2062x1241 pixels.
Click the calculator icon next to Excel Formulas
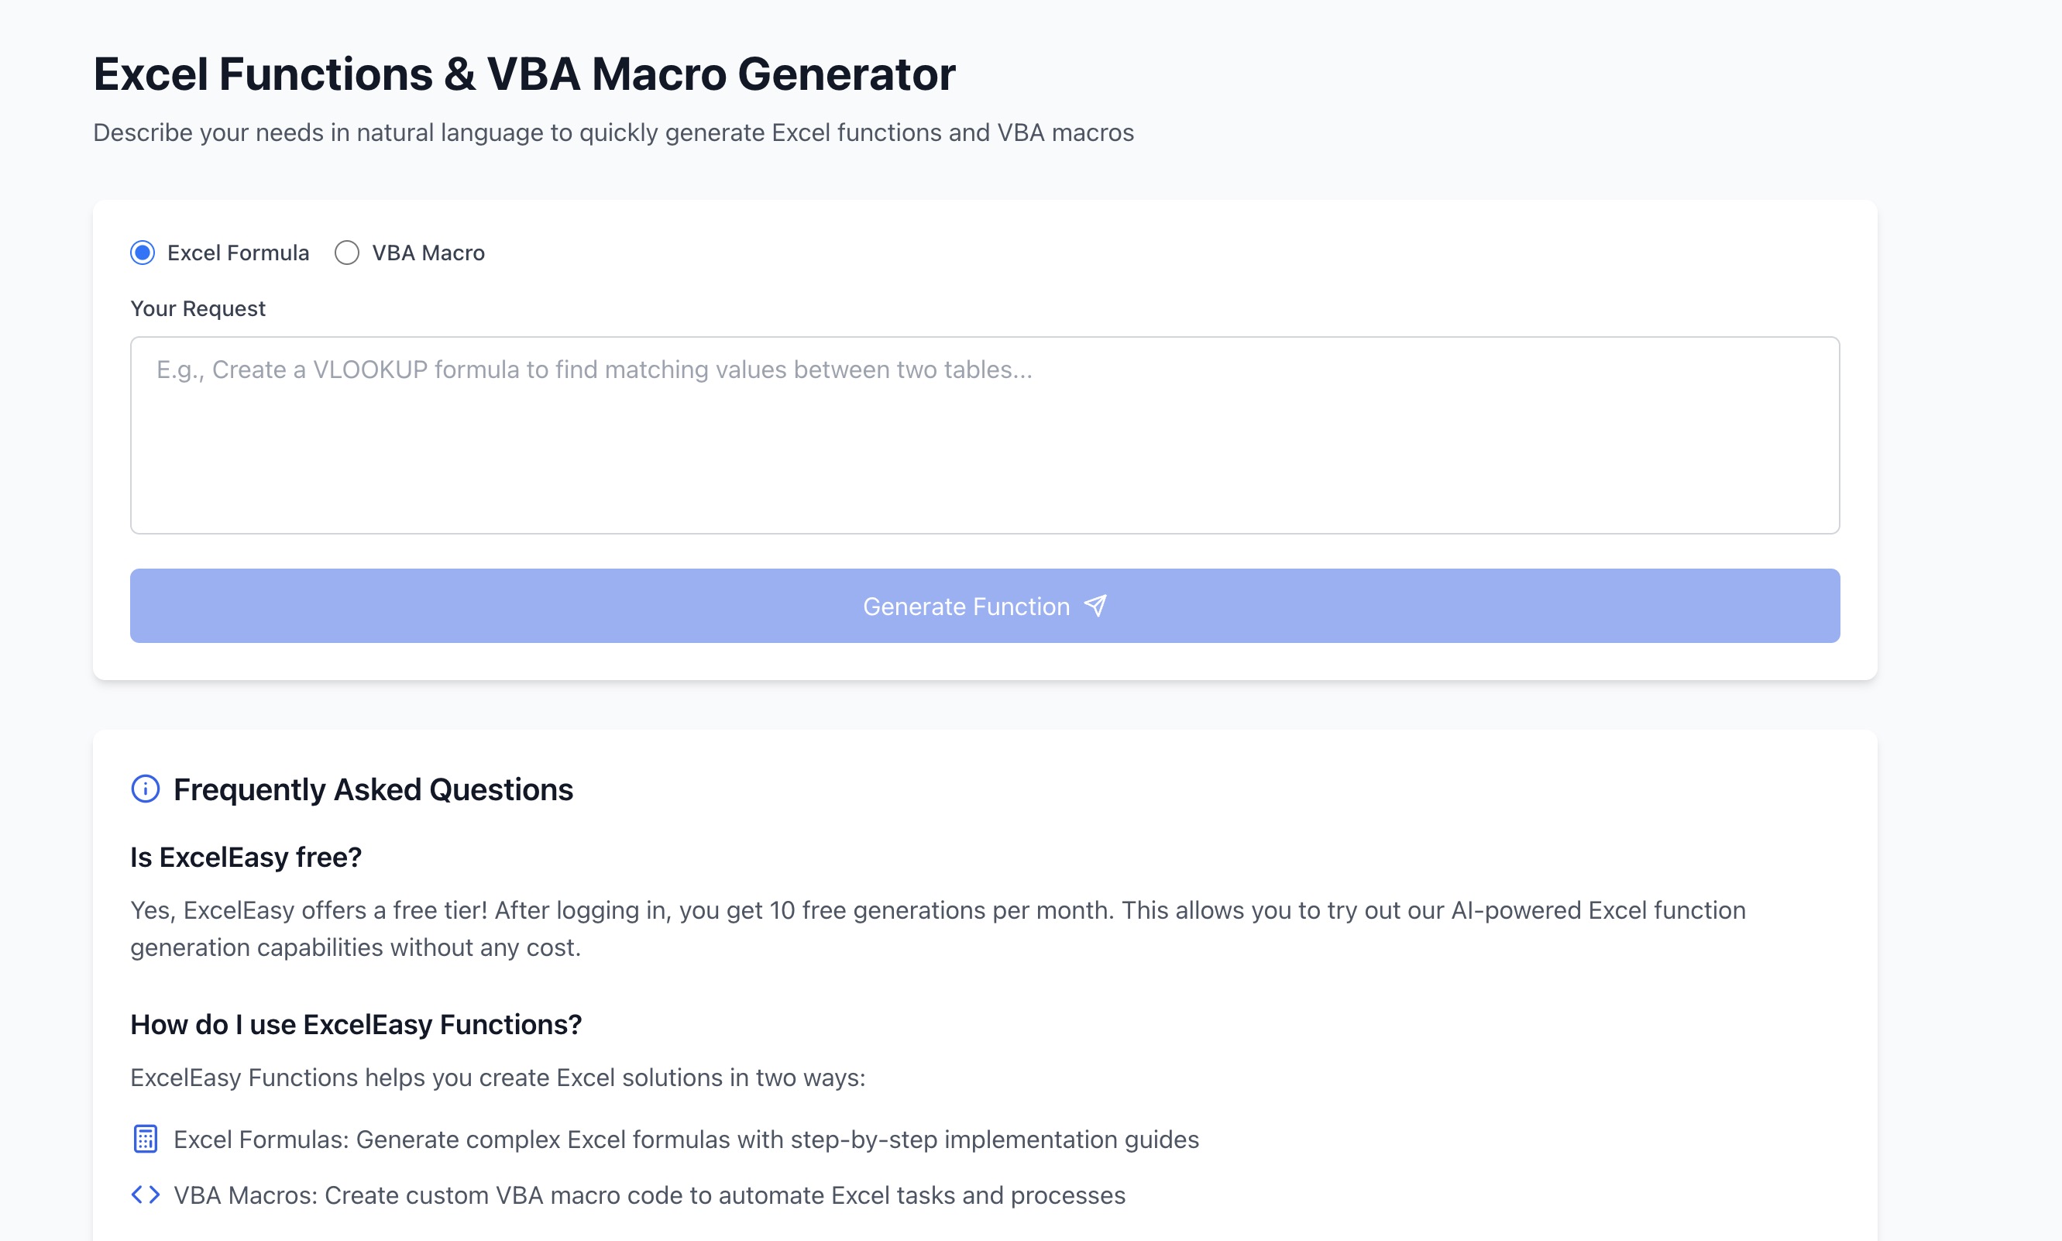pyautogui.click(x=146, y=1139)
